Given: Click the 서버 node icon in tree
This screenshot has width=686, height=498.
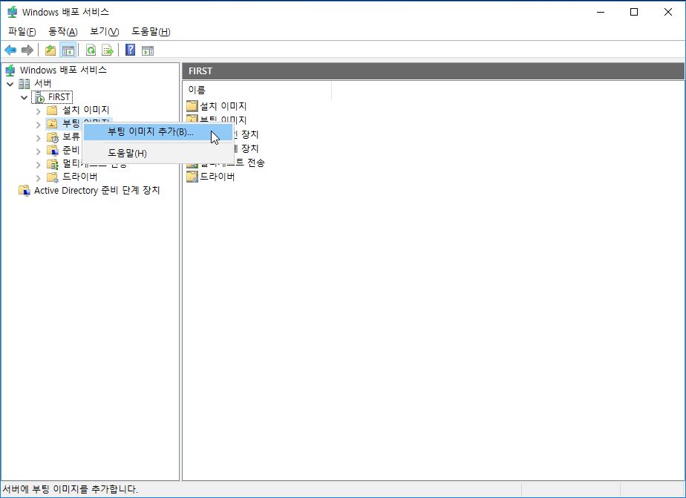Looking at the screenshot, I should click(x=24, y=84).
